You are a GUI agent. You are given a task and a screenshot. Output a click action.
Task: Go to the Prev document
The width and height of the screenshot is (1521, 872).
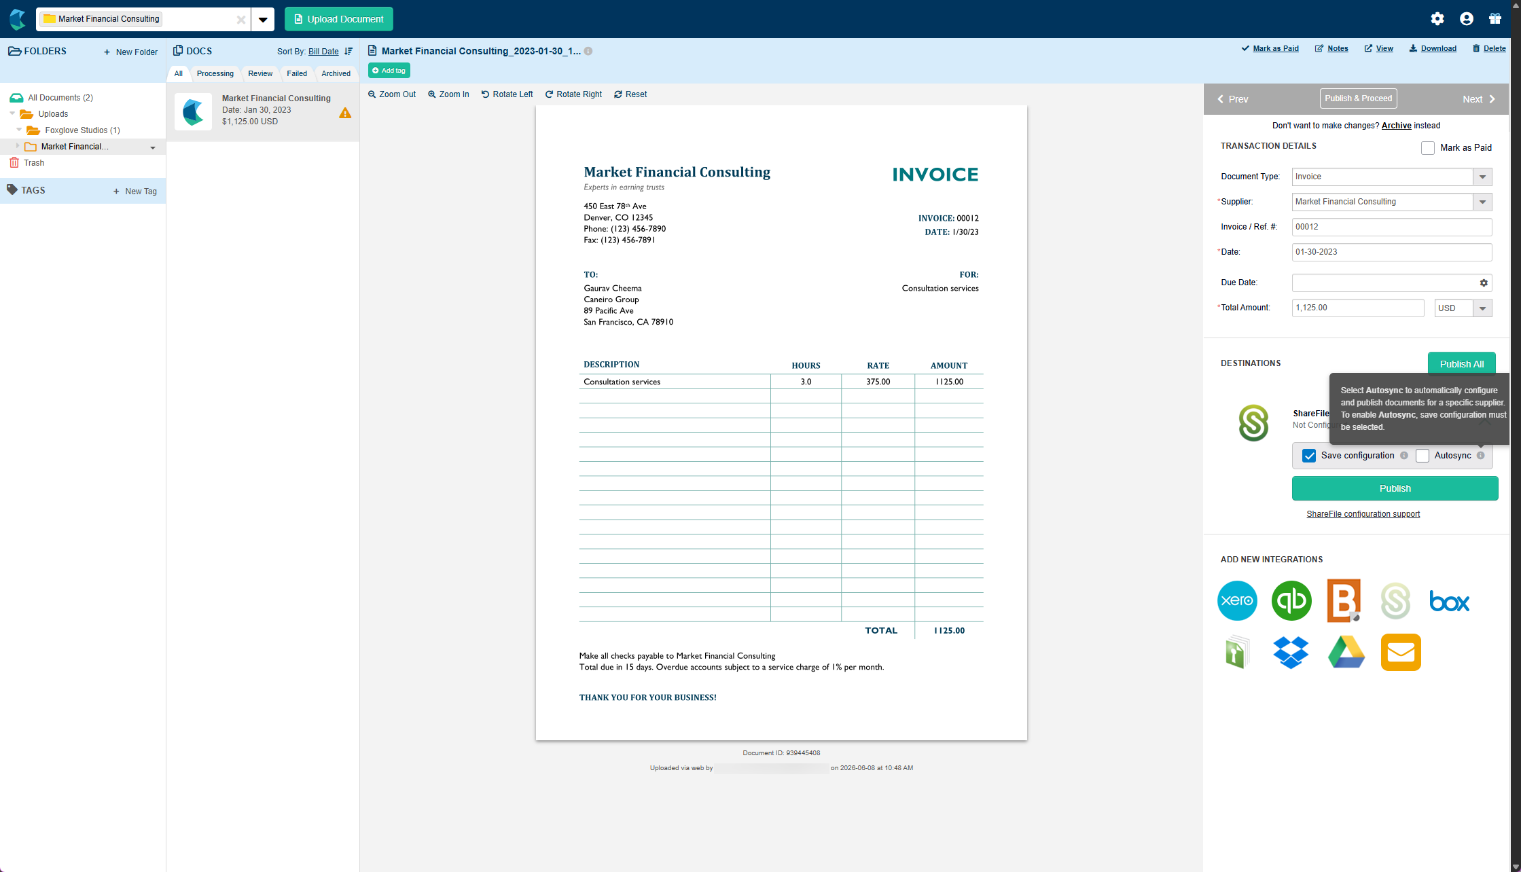coord(1232,99)
